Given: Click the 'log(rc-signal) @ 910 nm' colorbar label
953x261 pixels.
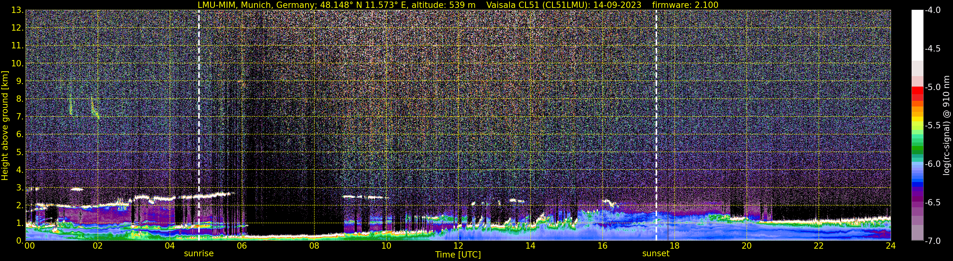Looking at the screenshot, I should click(946, 125).
